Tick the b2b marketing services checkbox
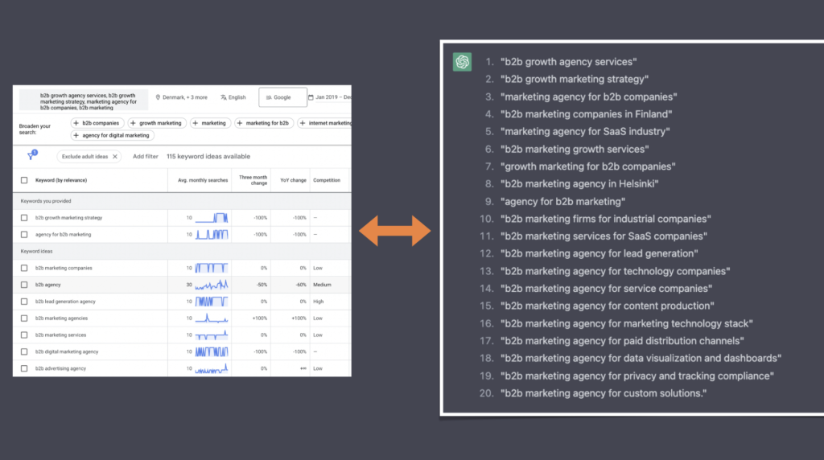 [24, 335]
